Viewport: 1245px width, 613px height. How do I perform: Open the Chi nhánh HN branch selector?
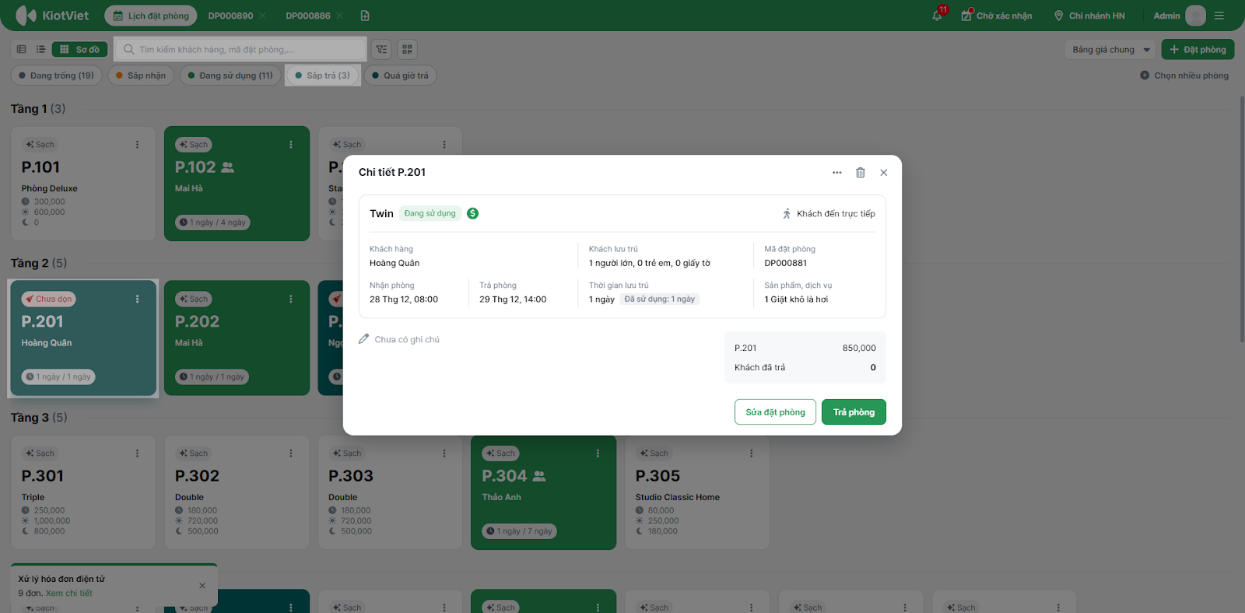1089,16
